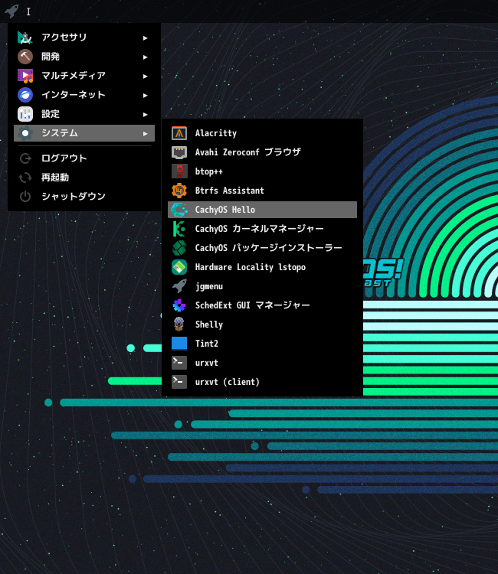Launch Alacritty from the submenu
The width and height of the screenshot is (498, 574).
[262, 133]
